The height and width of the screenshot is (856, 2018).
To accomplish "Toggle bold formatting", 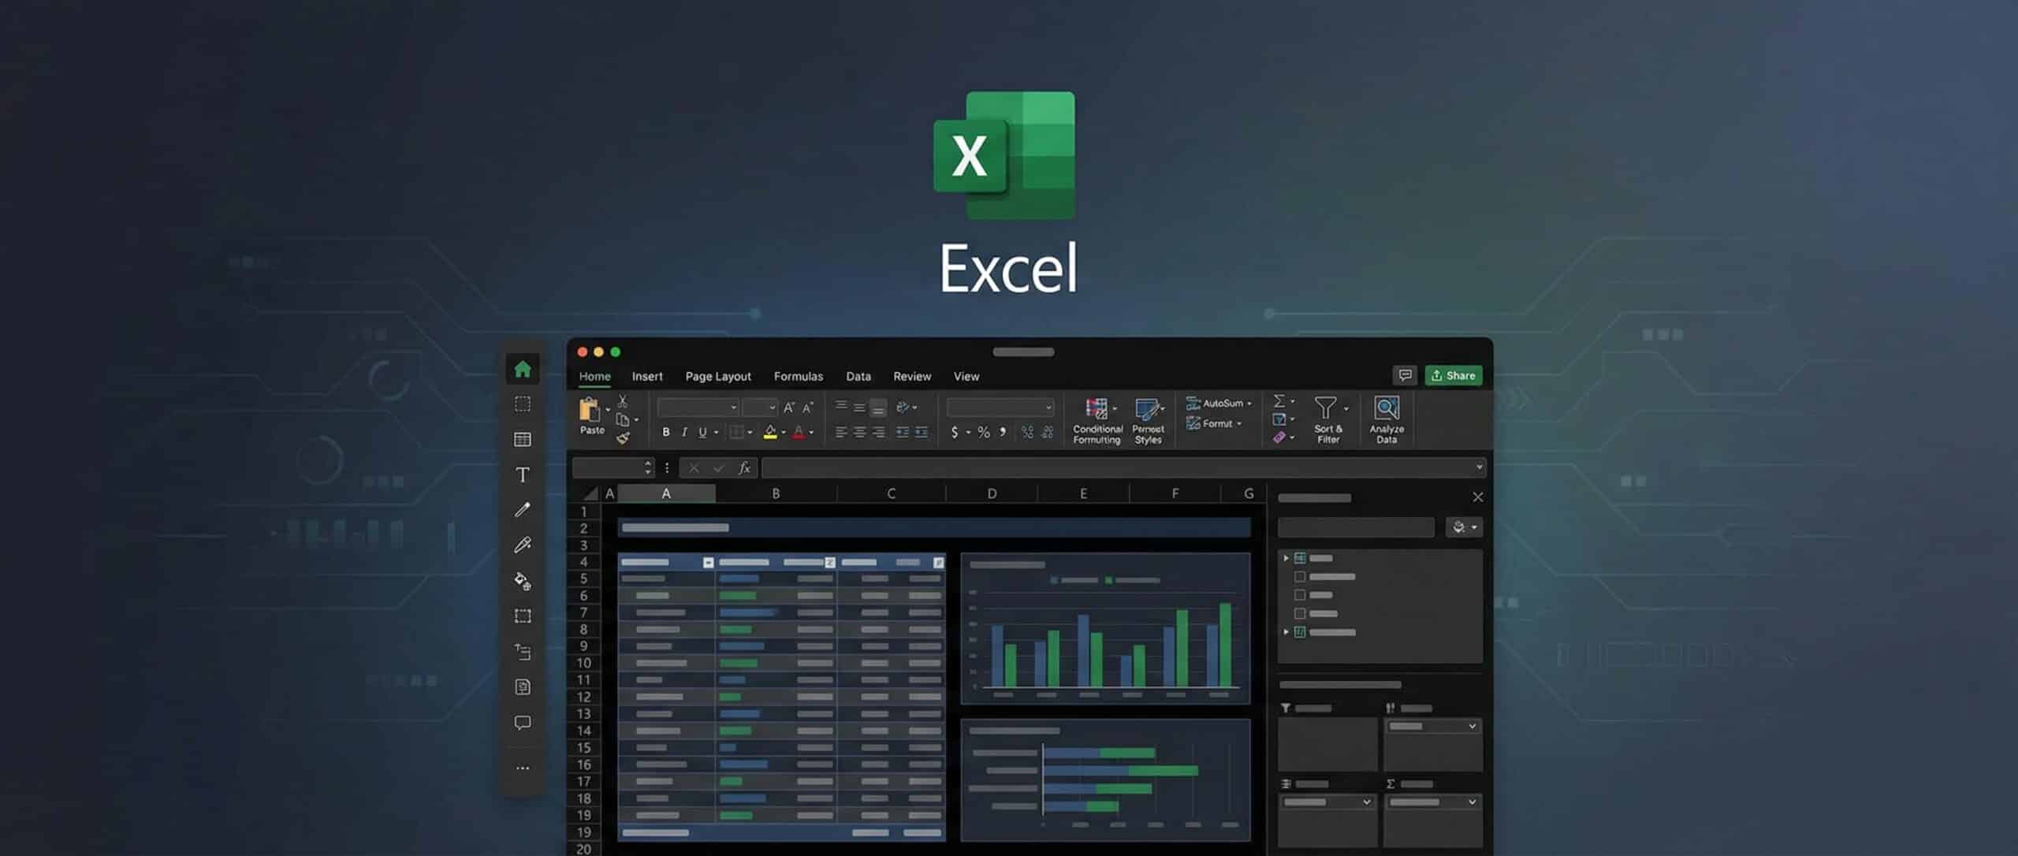I will click(665, 432).
